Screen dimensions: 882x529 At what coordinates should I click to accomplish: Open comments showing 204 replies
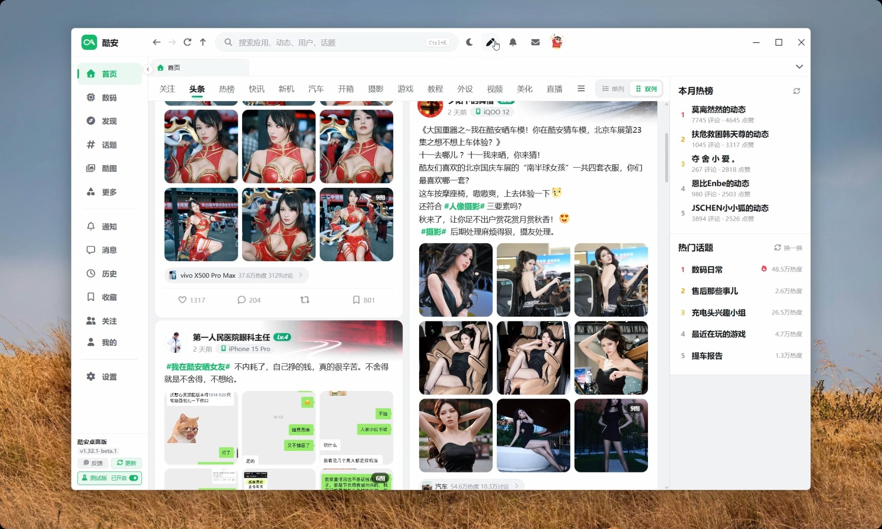pos(249,300)
